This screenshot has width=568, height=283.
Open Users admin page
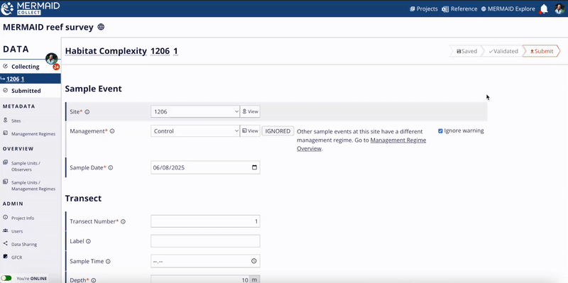17,231
